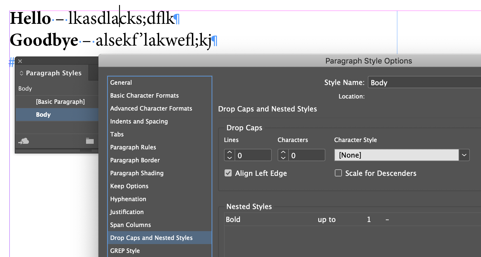Open the Character Style dropdown arrow
The image size is (481, 257).
tap(464, 155)
